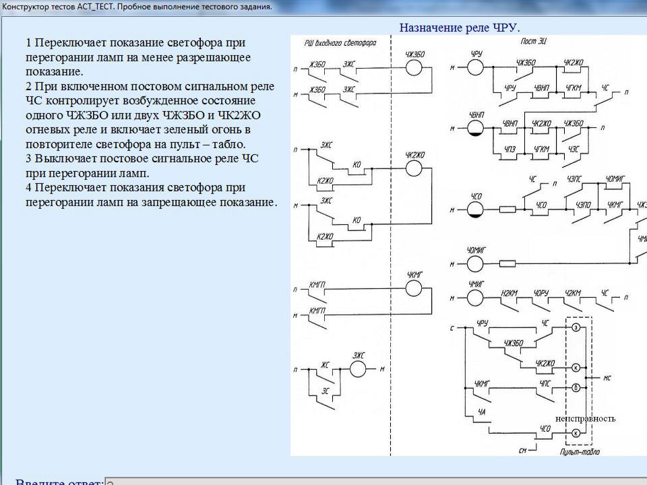Click the 'Пост ЭЦ' diagram label
647x485 pixels.
534,41
